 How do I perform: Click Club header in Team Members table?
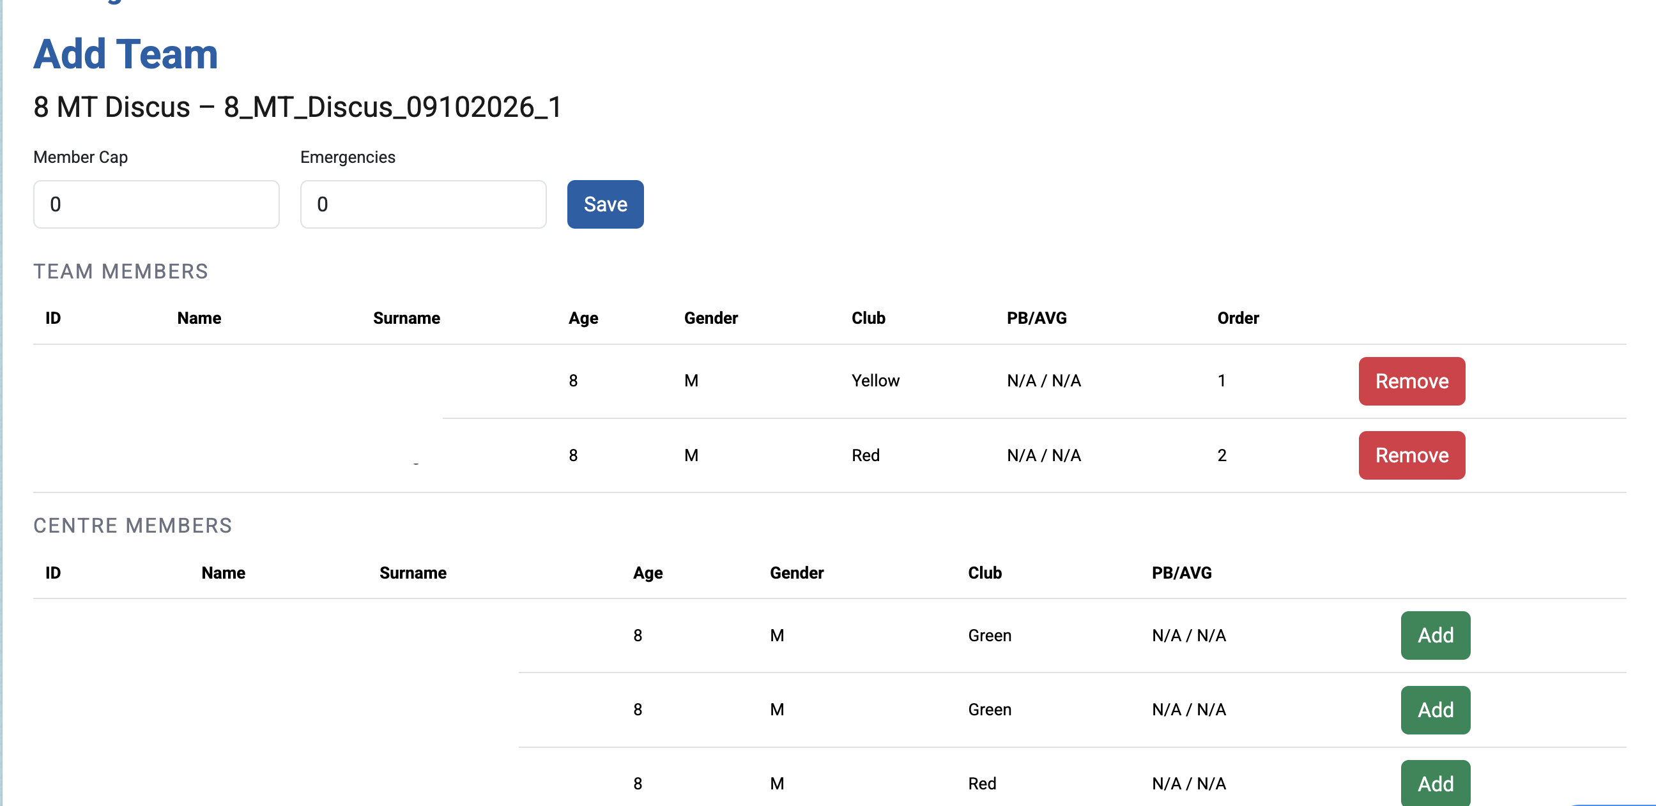(868, 318)
